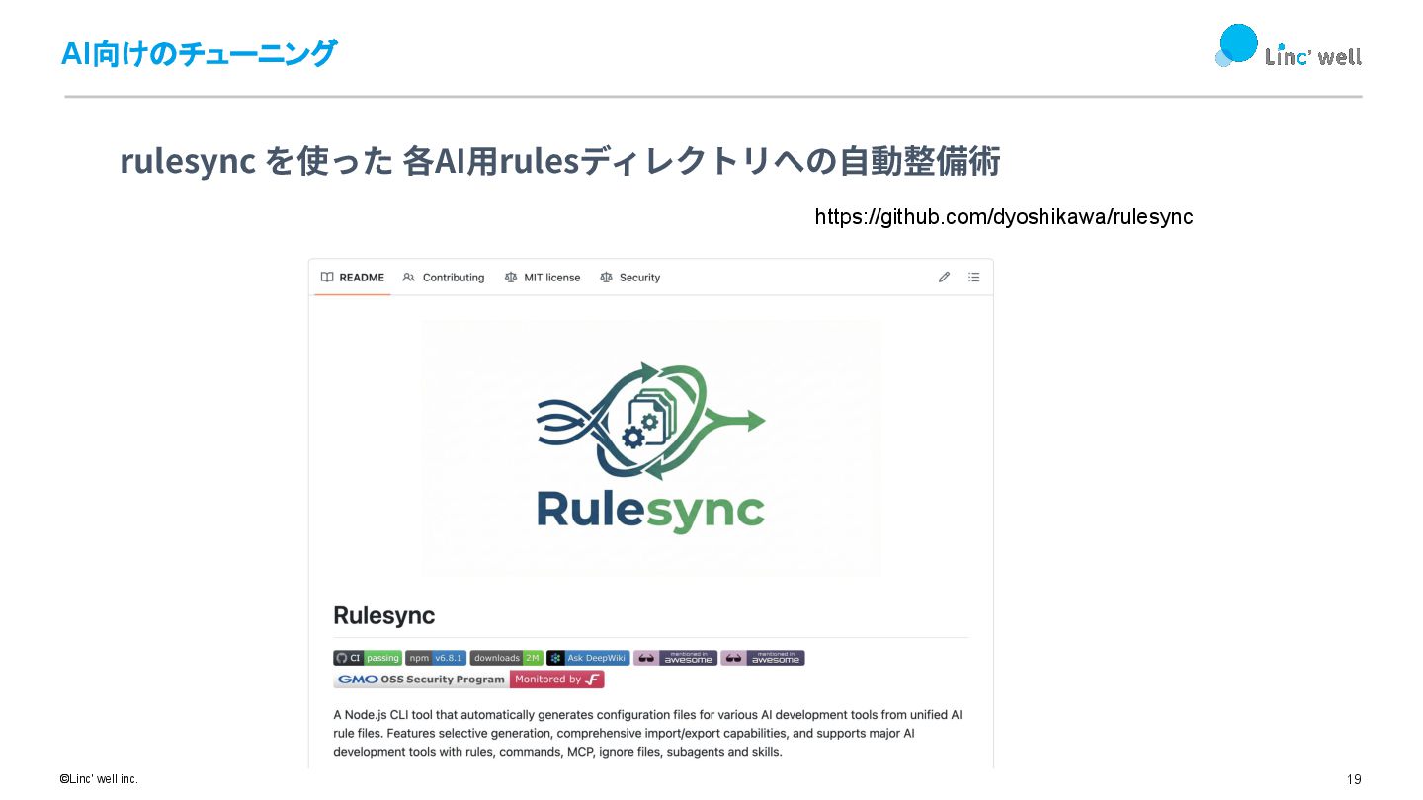1423x800 pixels.
Task: Open the github.com/dyoshikawa/rulesync URL
Action: click(x=1004, y=217)
